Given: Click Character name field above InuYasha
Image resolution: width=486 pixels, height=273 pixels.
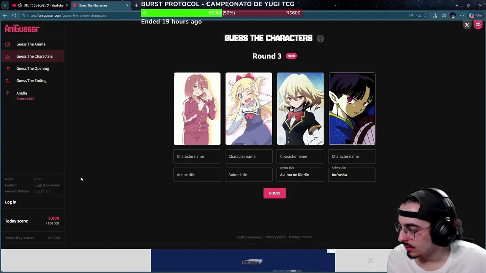Looking at the screenshot, I should click(352, 156).
